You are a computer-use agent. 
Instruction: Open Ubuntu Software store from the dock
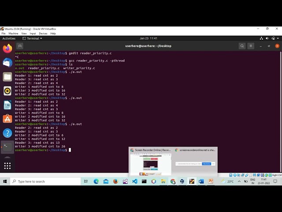click(7, 119)
